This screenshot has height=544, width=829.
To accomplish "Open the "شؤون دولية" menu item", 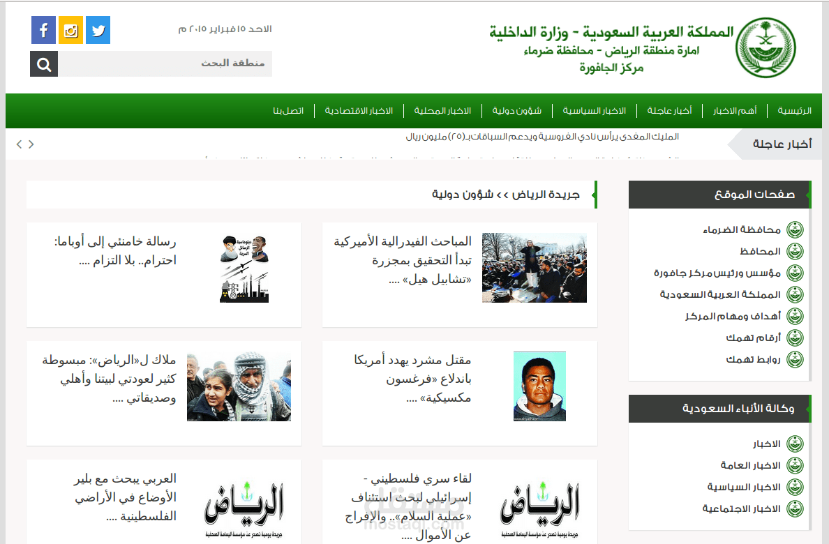I will coord(516,110).
